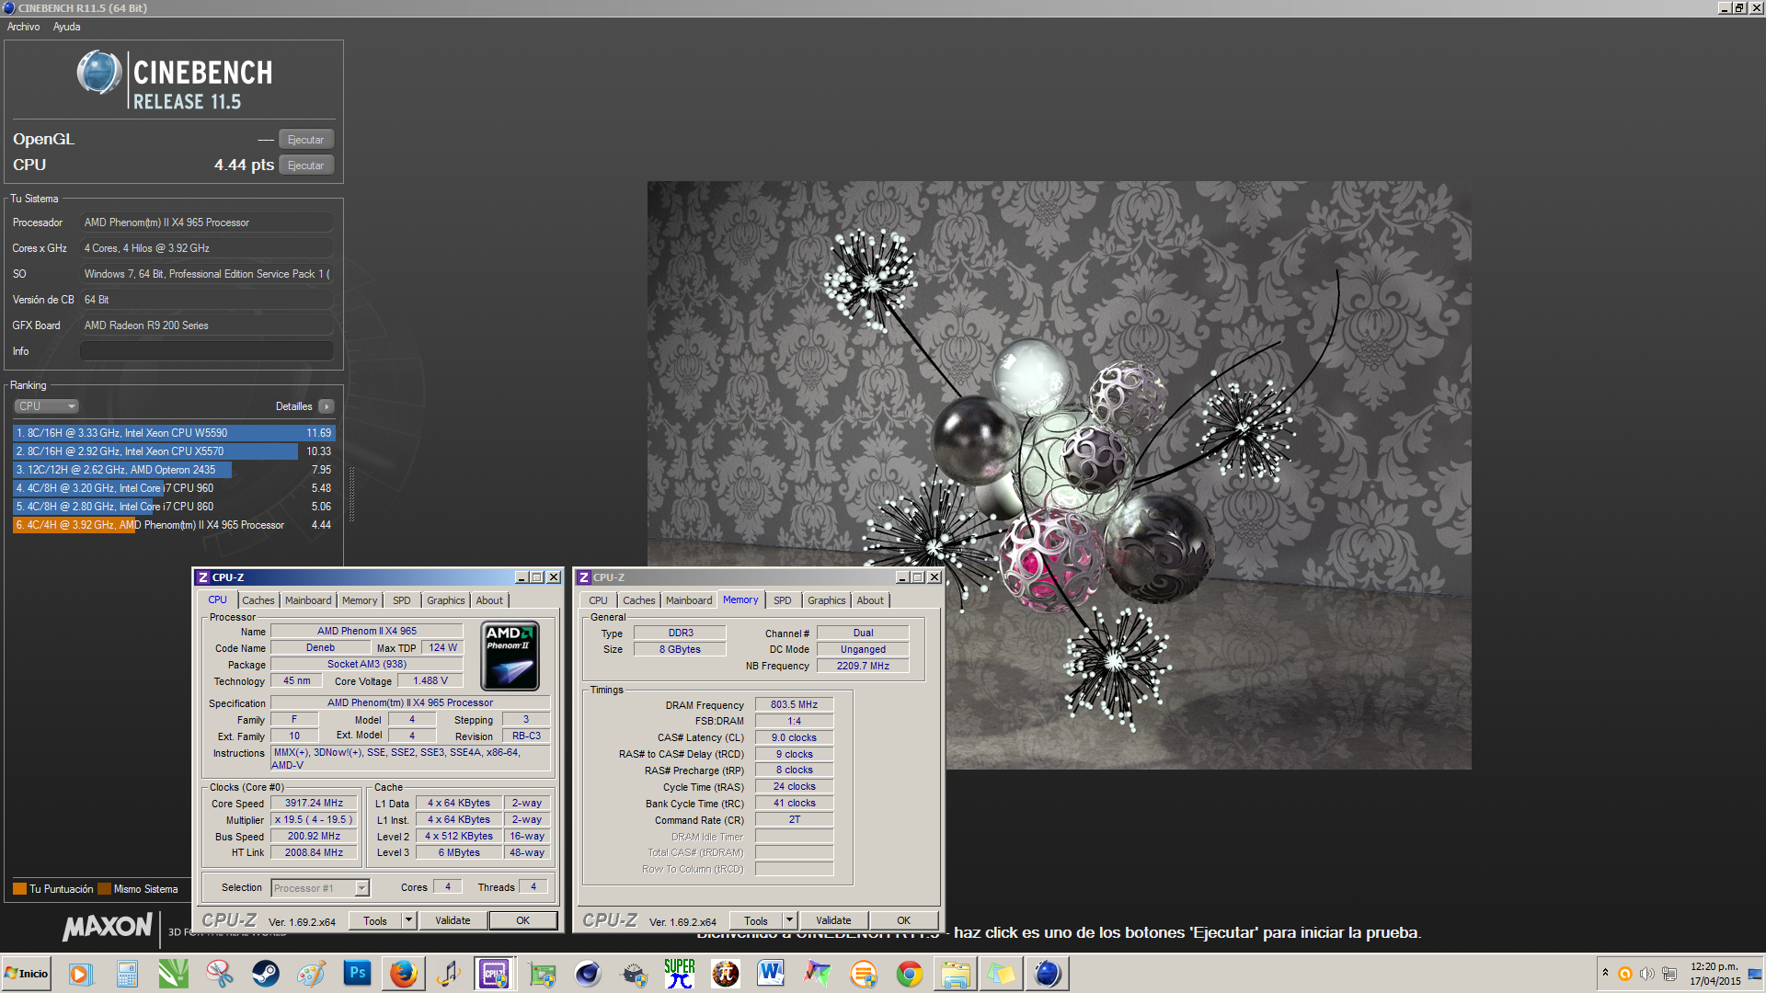This screenshot has width=1766, height=993.
Task: Switch to Graphics tab in CPU-Z Memory window
Action: pyautogui.click(x=827, y=600)
